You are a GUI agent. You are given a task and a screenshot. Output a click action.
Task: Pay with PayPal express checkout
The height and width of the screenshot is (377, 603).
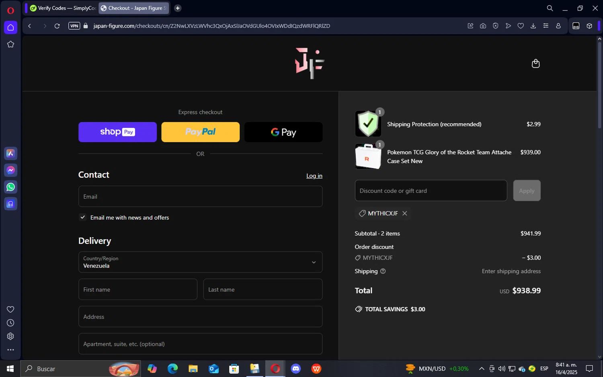click(201, 132)
